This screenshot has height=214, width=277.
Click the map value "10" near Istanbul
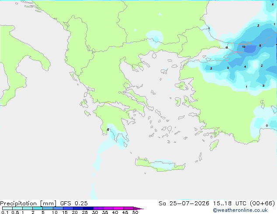pos(243,47)
